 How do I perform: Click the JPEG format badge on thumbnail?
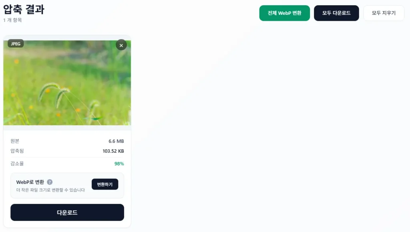(x=16, y=44)
